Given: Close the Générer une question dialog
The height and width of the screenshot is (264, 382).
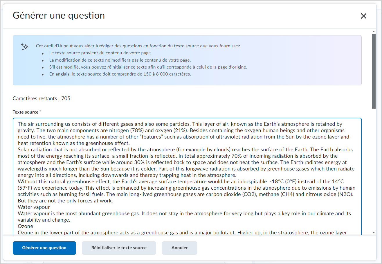Looking at the screenshot, I should (363, 16).
